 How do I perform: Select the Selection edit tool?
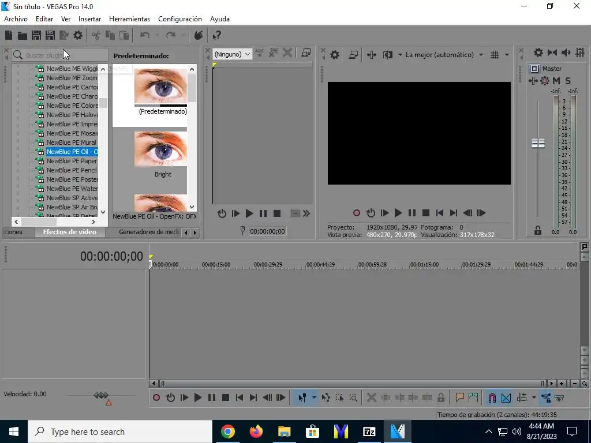pos(339,398)
